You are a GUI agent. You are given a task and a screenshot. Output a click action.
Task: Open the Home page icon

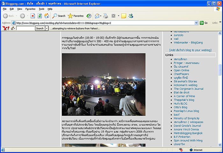tap(47, 16)
